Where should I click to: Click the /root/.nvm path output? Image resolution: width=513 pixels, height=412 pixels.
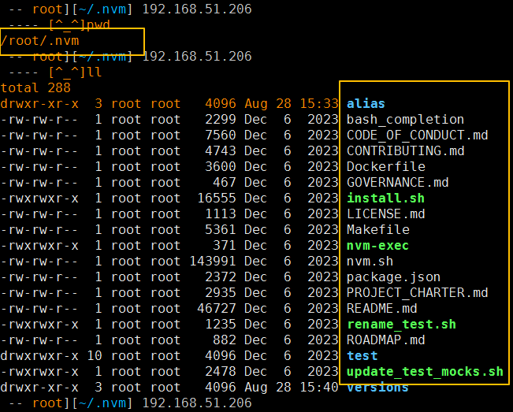pyautogui.click(x=40, y=40)
